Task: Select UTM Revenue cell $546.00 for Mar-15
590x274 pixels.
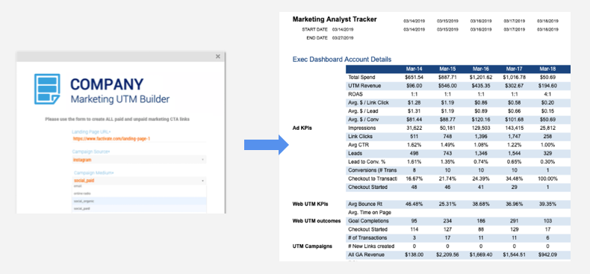Action: 448,86
